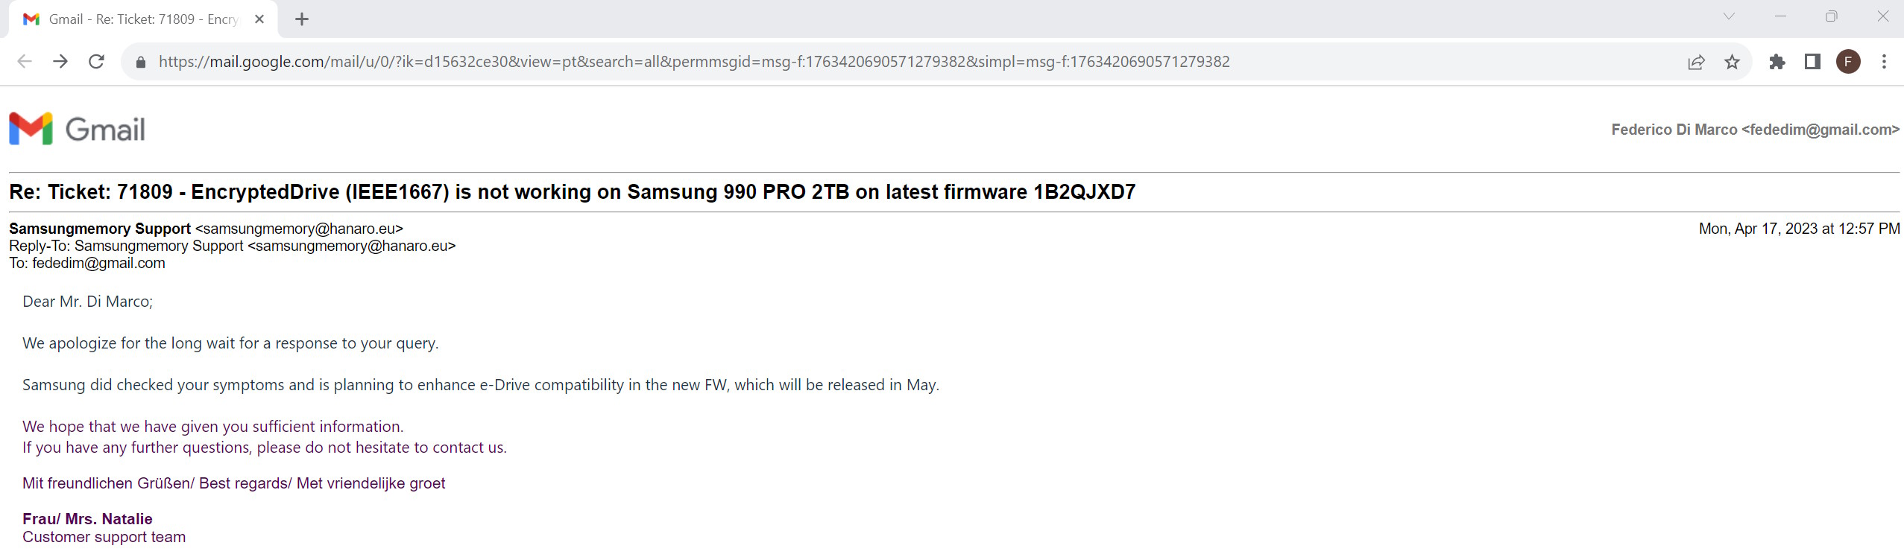Screen dimensions: 1904x557
Task: Toggle the browser side panel
Action: click(x=1812, y=62)
